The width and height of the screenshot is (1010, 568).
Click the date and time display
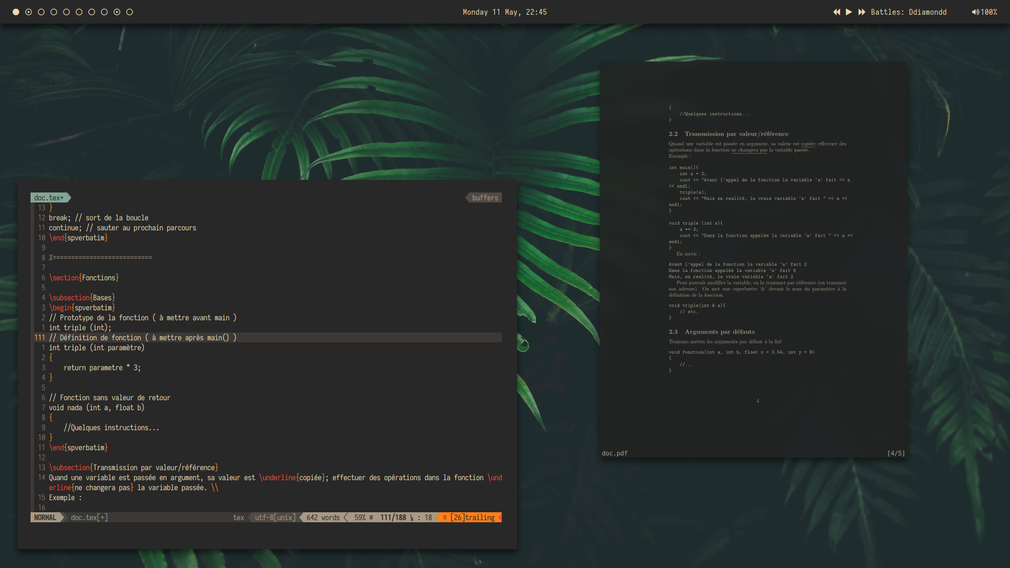tap(504, 12)
